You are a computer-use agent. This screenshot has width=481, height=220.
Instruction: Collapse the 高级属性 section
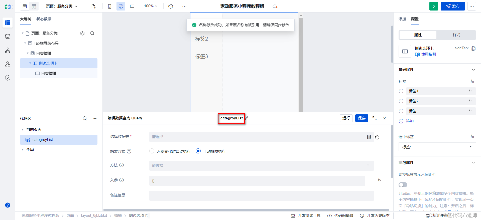473,163
